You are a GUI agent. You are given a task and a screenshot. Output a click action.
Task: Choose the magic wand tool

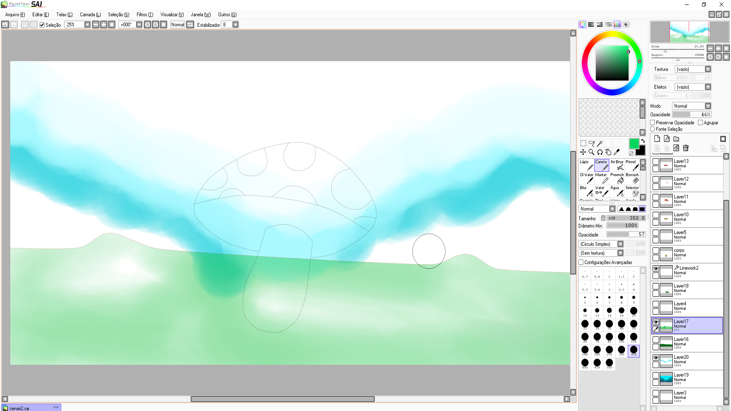point(600,143)
